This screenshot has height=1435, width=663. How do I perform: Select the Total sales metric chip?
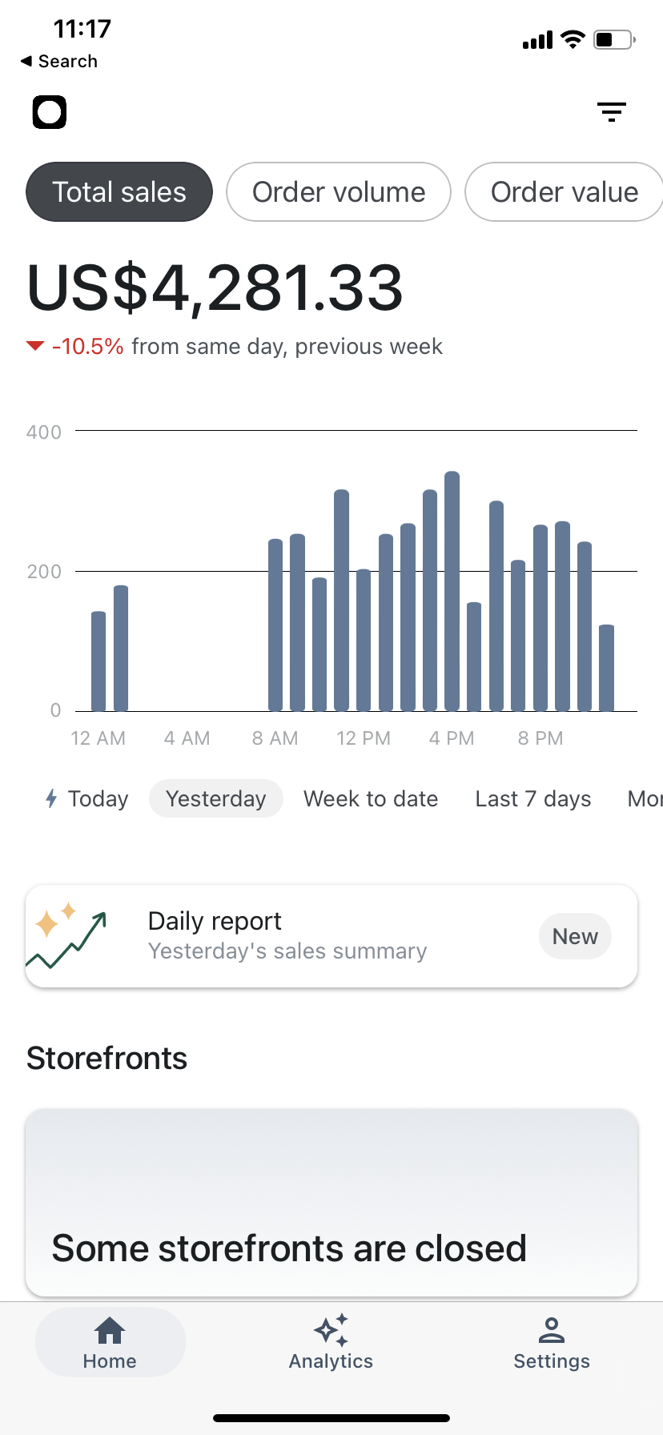pyautogui.click(x=119, y=192)
